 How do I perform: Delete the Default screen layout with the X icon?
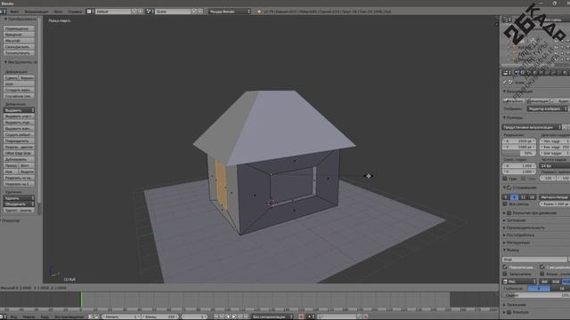(x=141, y=12)
